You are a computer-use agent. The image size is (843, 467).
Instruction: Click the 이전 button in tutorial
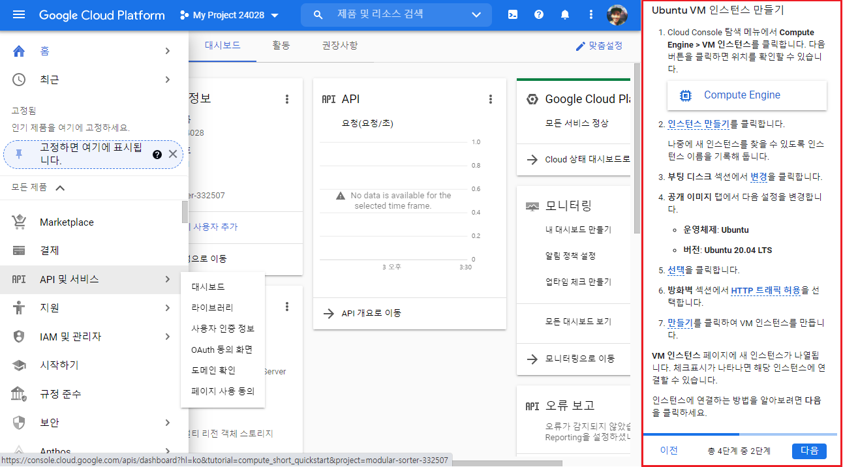click(x=669, y=451)
